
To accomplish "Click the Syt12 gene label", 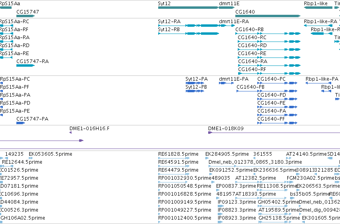I will (164, 4).
